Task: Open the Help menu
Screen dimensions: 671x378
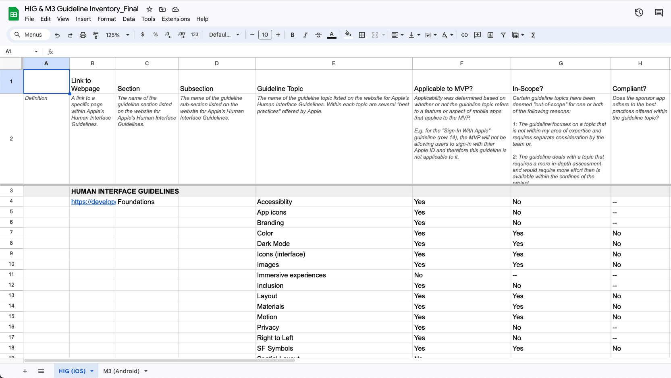Action: [x=202, y=19]
